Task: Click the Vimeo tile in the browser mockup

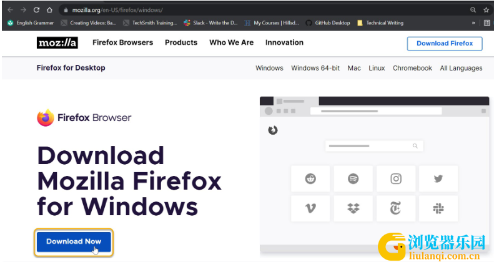Action: 310,208
